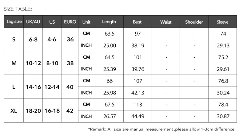Select the manual measurement remark text
The height and width of the screenshot is (135, 243).
(x=162, y=129)
